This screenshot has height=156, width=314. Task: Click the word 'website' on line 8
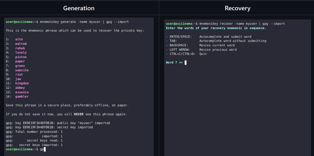[x=22, y=70]
